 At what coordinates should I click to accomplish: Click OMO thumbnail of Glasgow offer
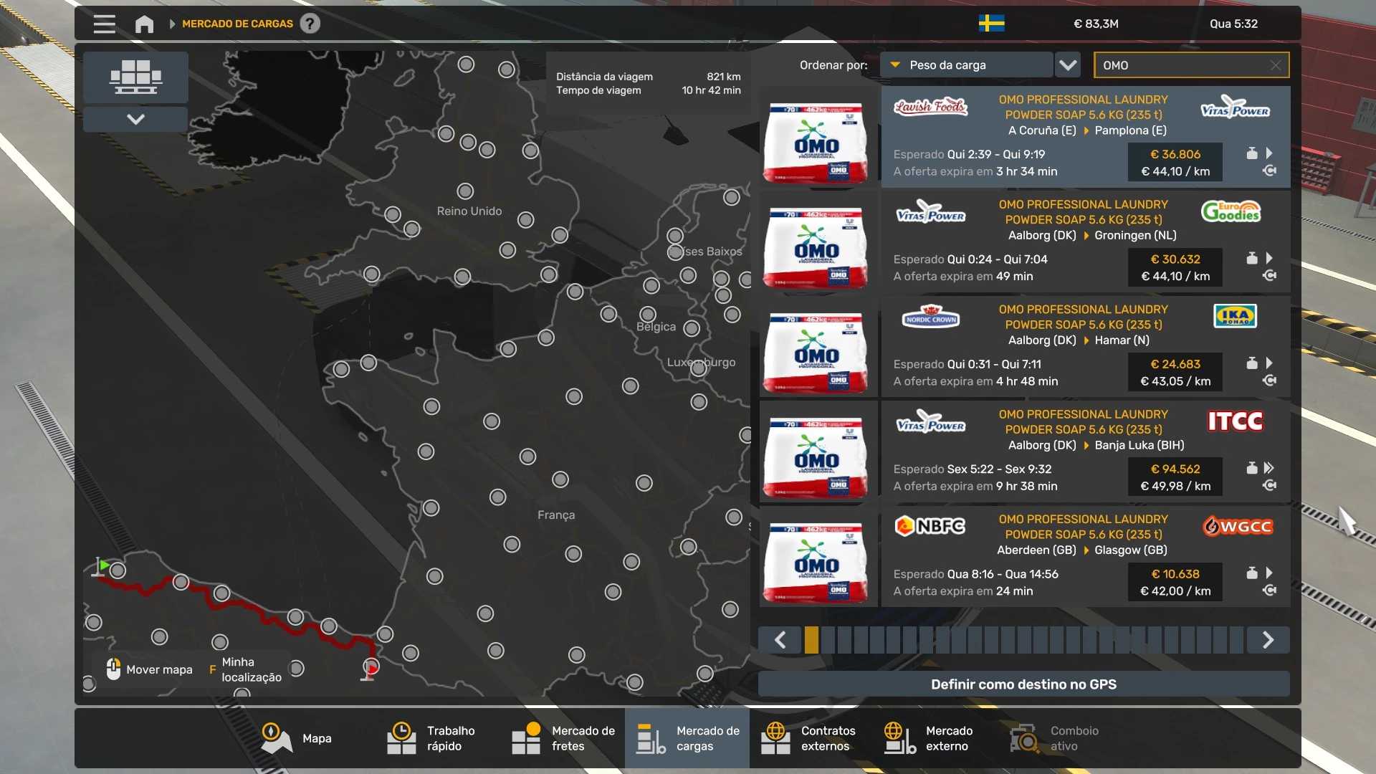pyautogui.click(x=818, y=557)
